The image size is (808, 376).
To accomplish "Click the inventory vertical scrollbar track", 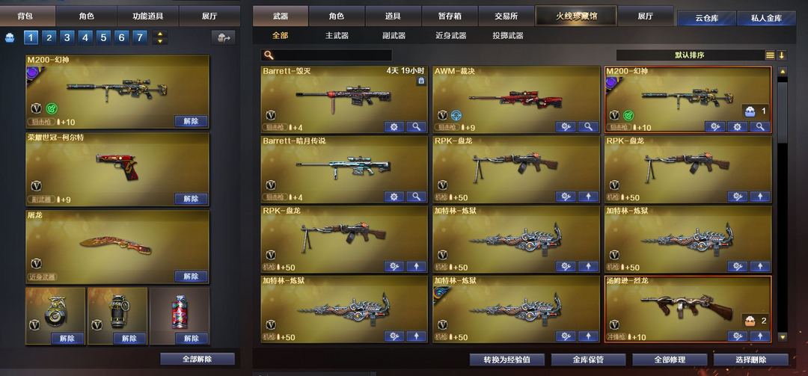I will [x=783, y=206].
